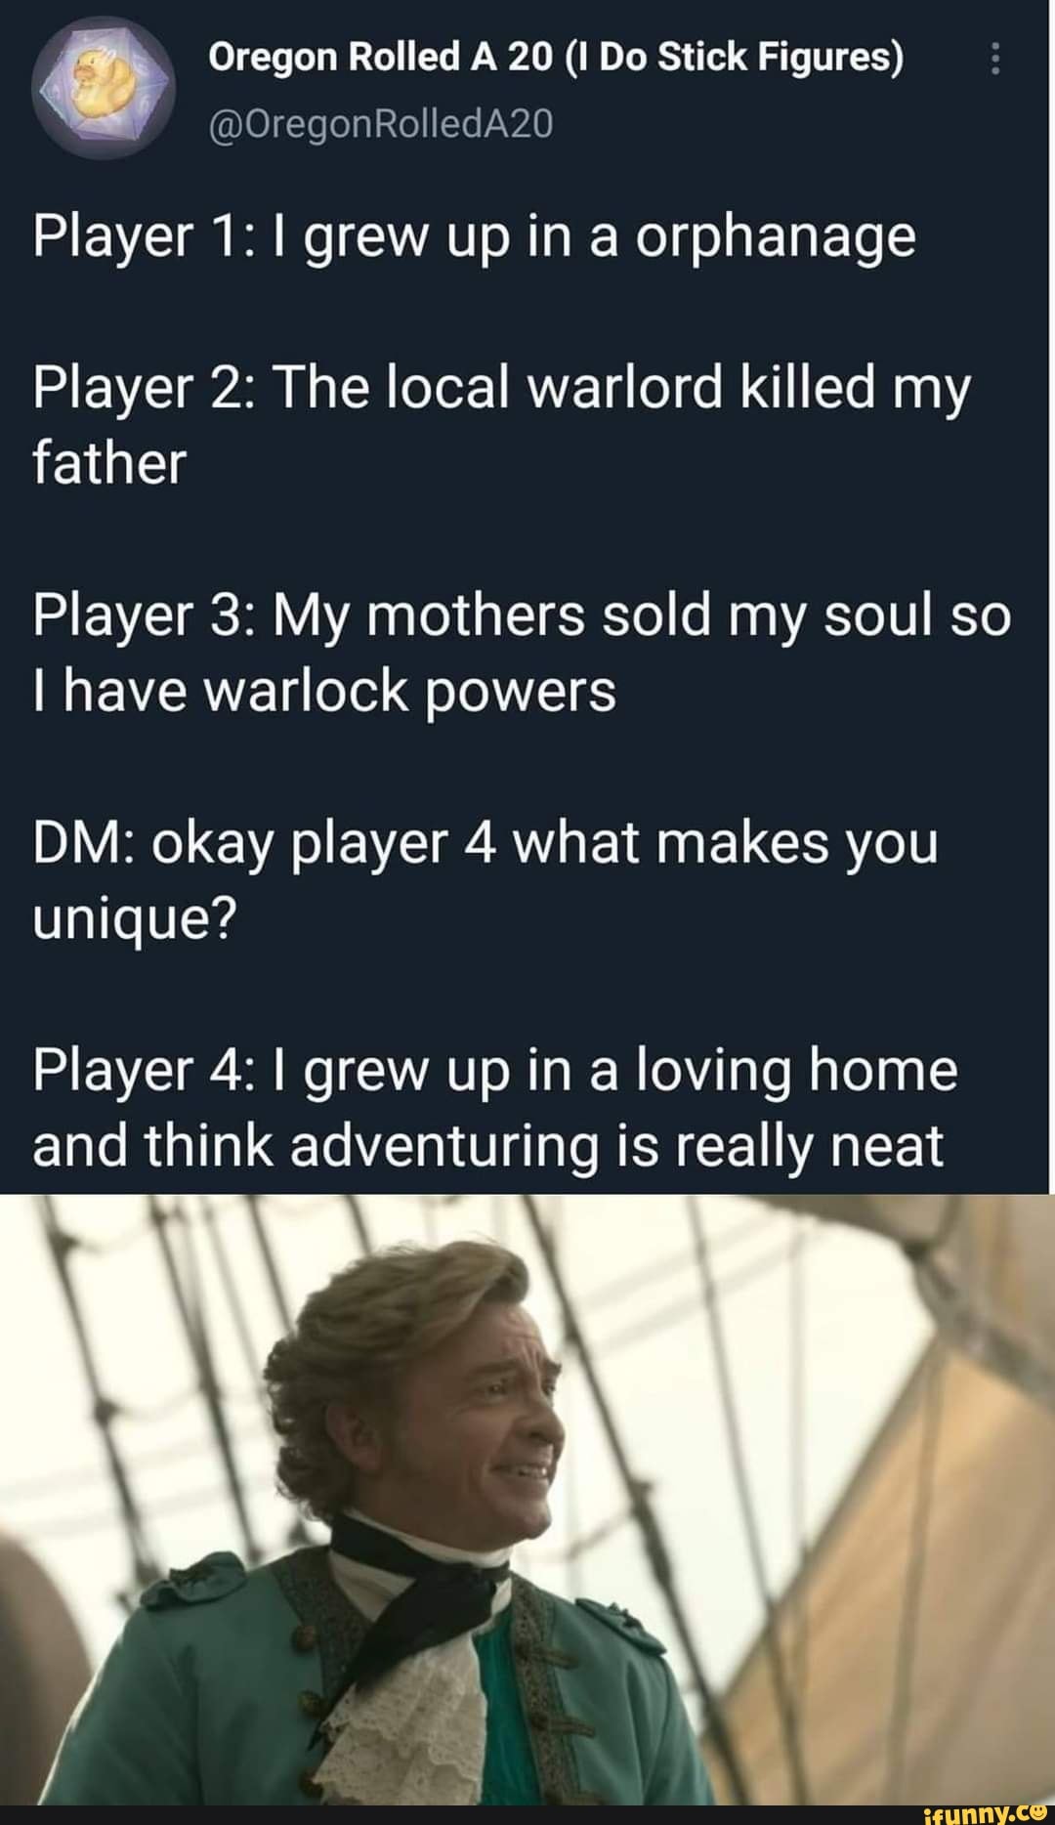Viewport: 1055px width, 1825px height.
Task: Click the word 'father' in the tweet
Action: (x=108, y=462)
